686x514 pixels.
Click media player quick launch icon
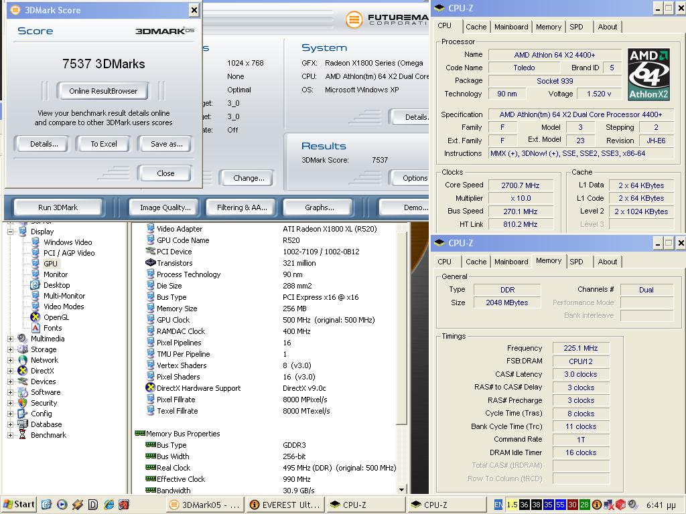point(62,505)
